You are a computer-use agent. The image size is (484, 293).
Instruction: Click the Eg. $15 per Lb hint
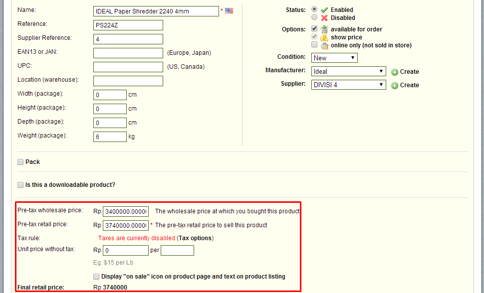[x=113, y=263]
